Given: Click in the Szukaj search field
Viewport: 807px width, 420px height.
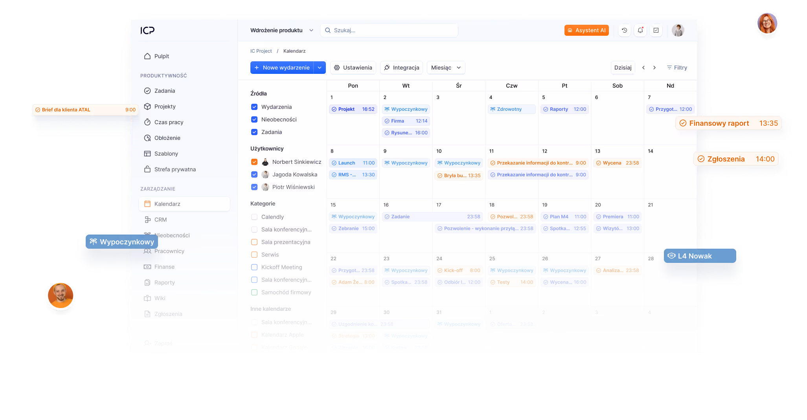Looking at the screenshot, I should coord(389,30).
